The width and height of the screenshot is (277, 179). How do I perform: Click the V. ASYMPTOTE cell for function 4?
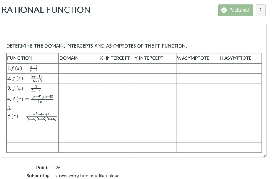tap(197, 99)
